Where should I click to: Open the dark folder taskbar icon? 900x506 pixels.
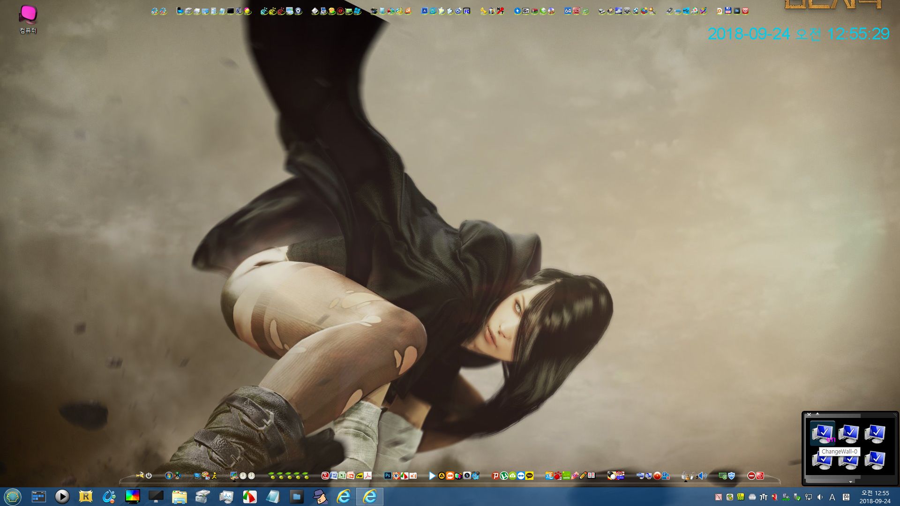pyautogui.click(x=296, y=497)
